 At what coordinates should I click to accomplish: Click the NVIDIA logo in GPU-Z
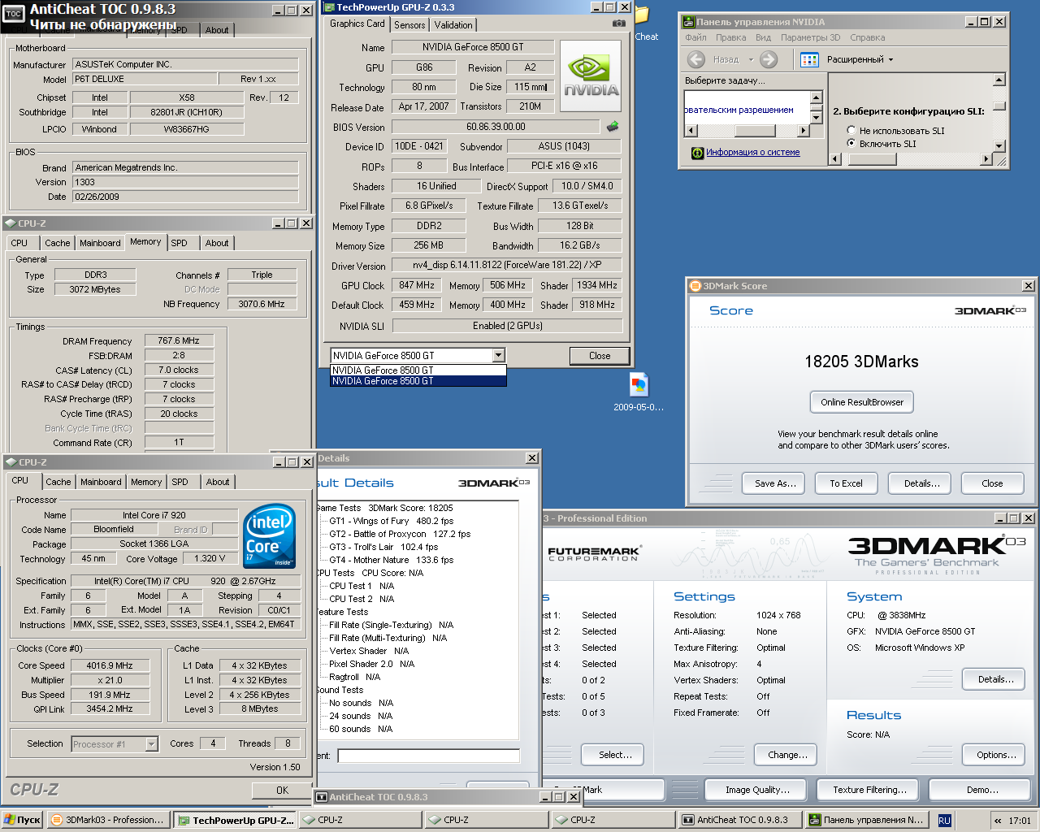[x=591, y=76]
